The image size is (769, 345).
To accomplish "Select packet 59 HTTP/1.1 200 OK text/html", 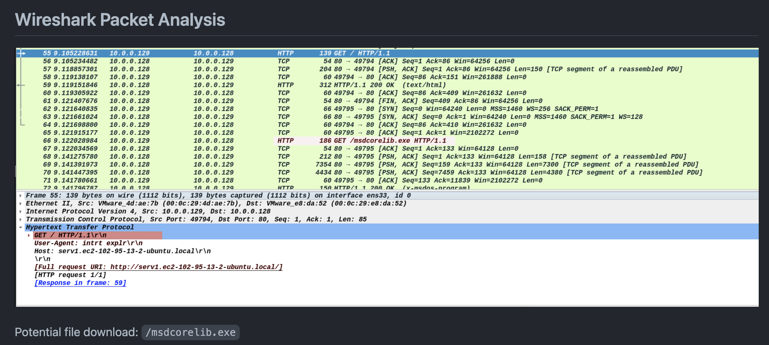I will (x=387, y=85).
